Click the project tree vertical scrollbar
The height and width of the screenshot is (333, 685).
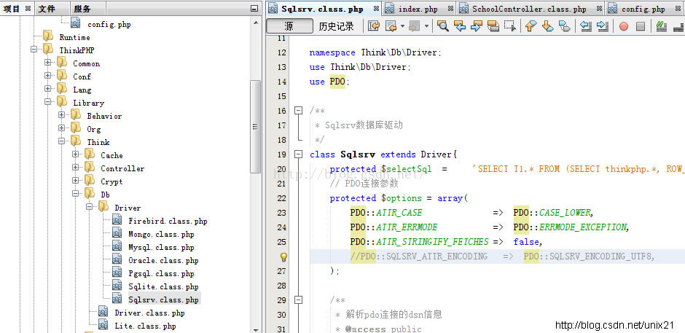point(255,128)
